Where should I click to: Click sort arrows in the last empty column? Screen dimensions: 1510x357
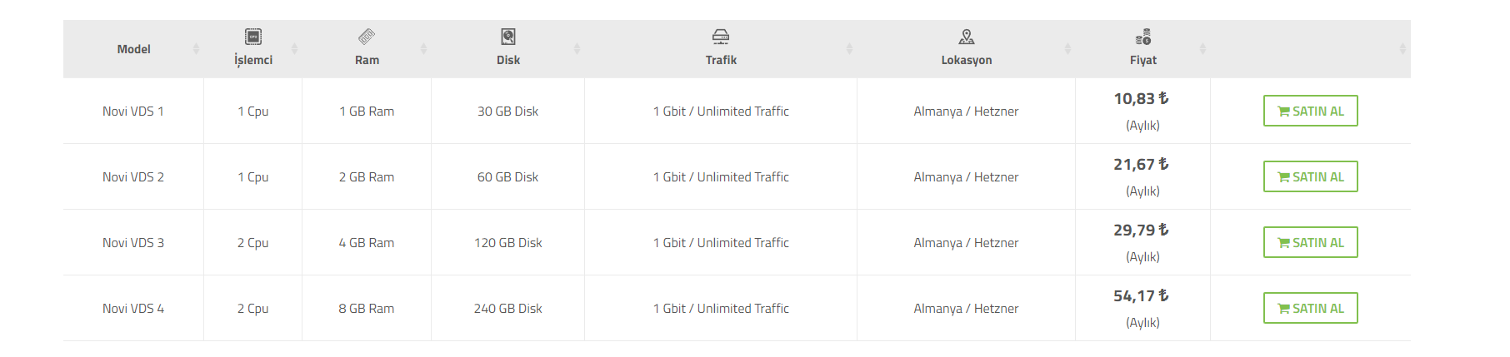1402,49
